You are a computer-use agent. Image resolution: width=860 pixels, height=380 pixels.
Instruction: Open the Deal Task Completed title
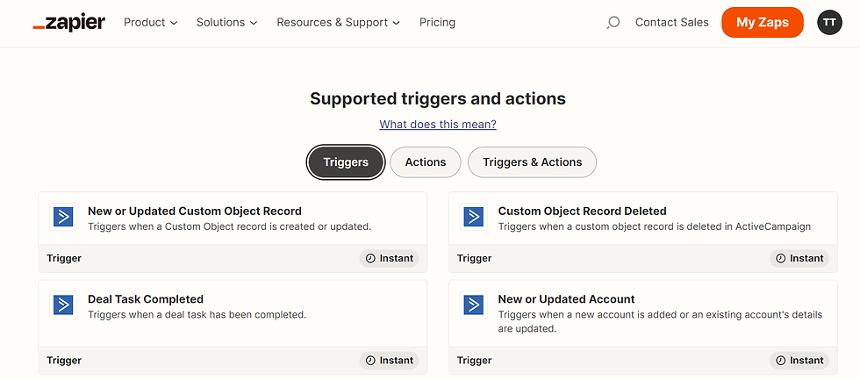[146, 299]
